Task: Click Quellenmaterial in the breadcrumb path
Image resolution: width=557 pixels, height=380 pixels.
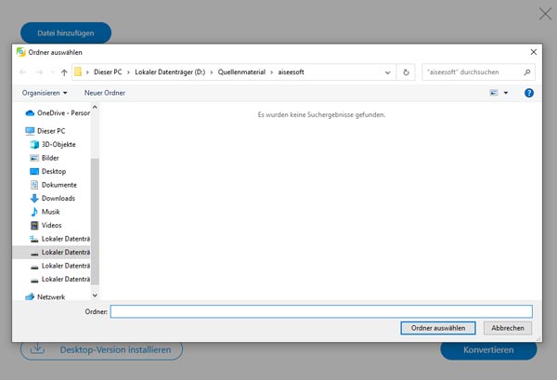Action: pos(245,72)
